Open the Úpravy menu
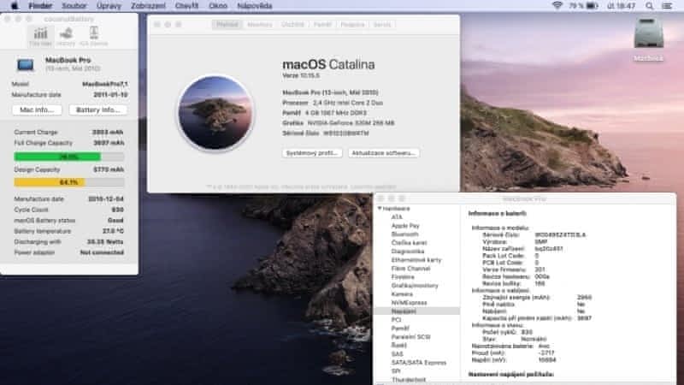Viewport: 684px width, 385px height. [x=109, y=6]
